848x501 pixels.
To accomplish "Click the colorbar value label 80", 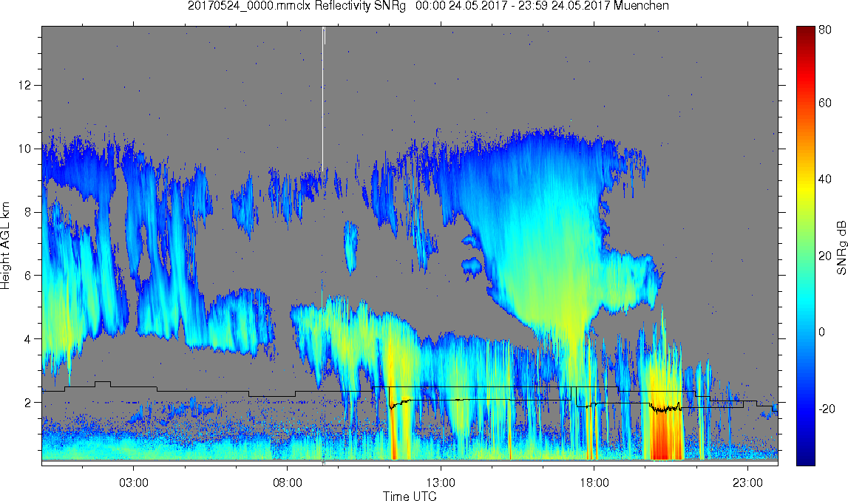I will (x=825, y=30).
